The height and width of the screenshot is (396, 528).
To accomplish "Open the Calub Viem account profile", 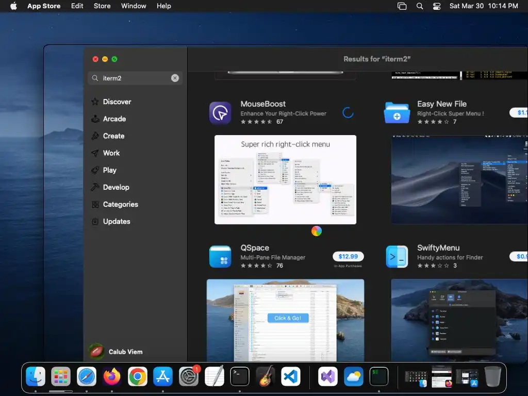I will (116, 352).
